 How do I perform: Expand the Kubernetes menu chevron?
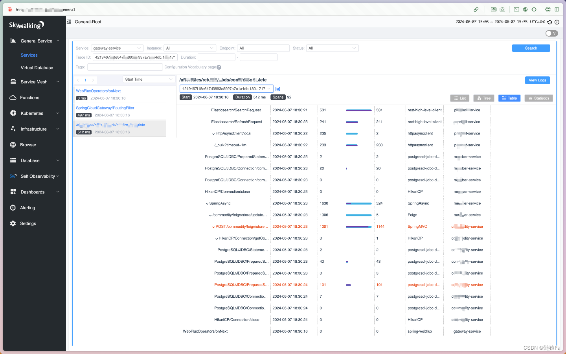click(x=58, y=113)
